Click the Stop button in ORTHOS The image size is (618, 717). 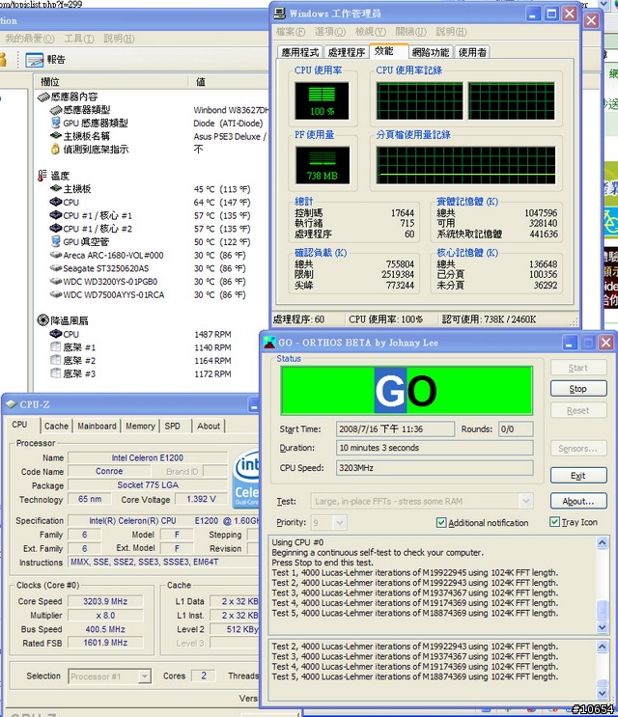tap(578, 389)
